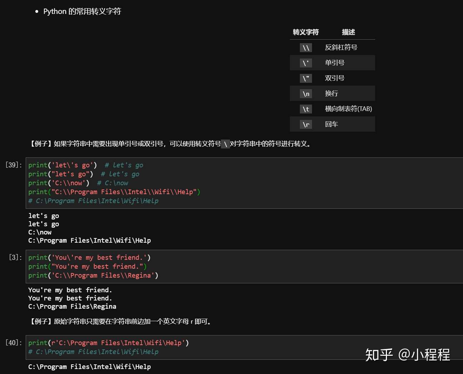463x374 pixels.
Task: Select the '\r' escape code cell
Action: point(306,124)
